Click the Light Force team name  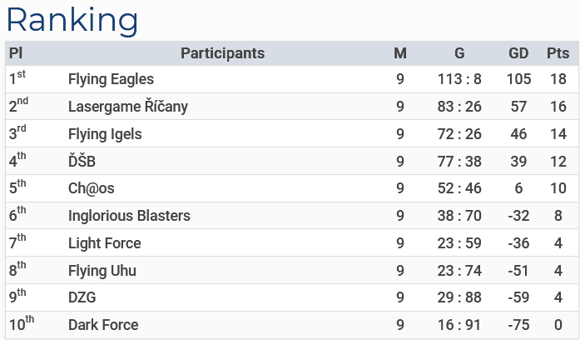tap(105, 243)
